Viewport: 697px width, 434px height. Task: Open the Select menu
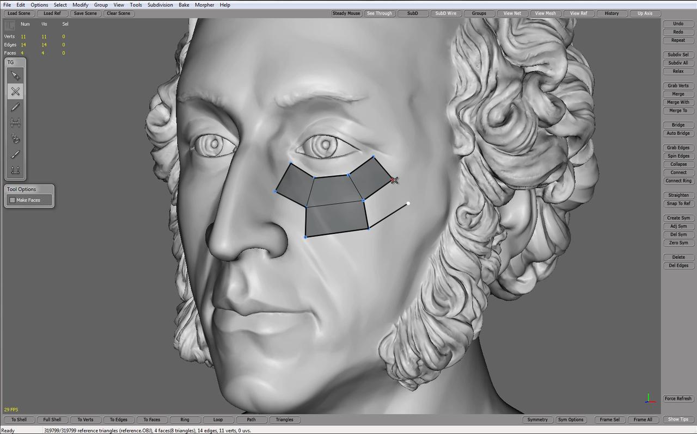click(60, 5)
